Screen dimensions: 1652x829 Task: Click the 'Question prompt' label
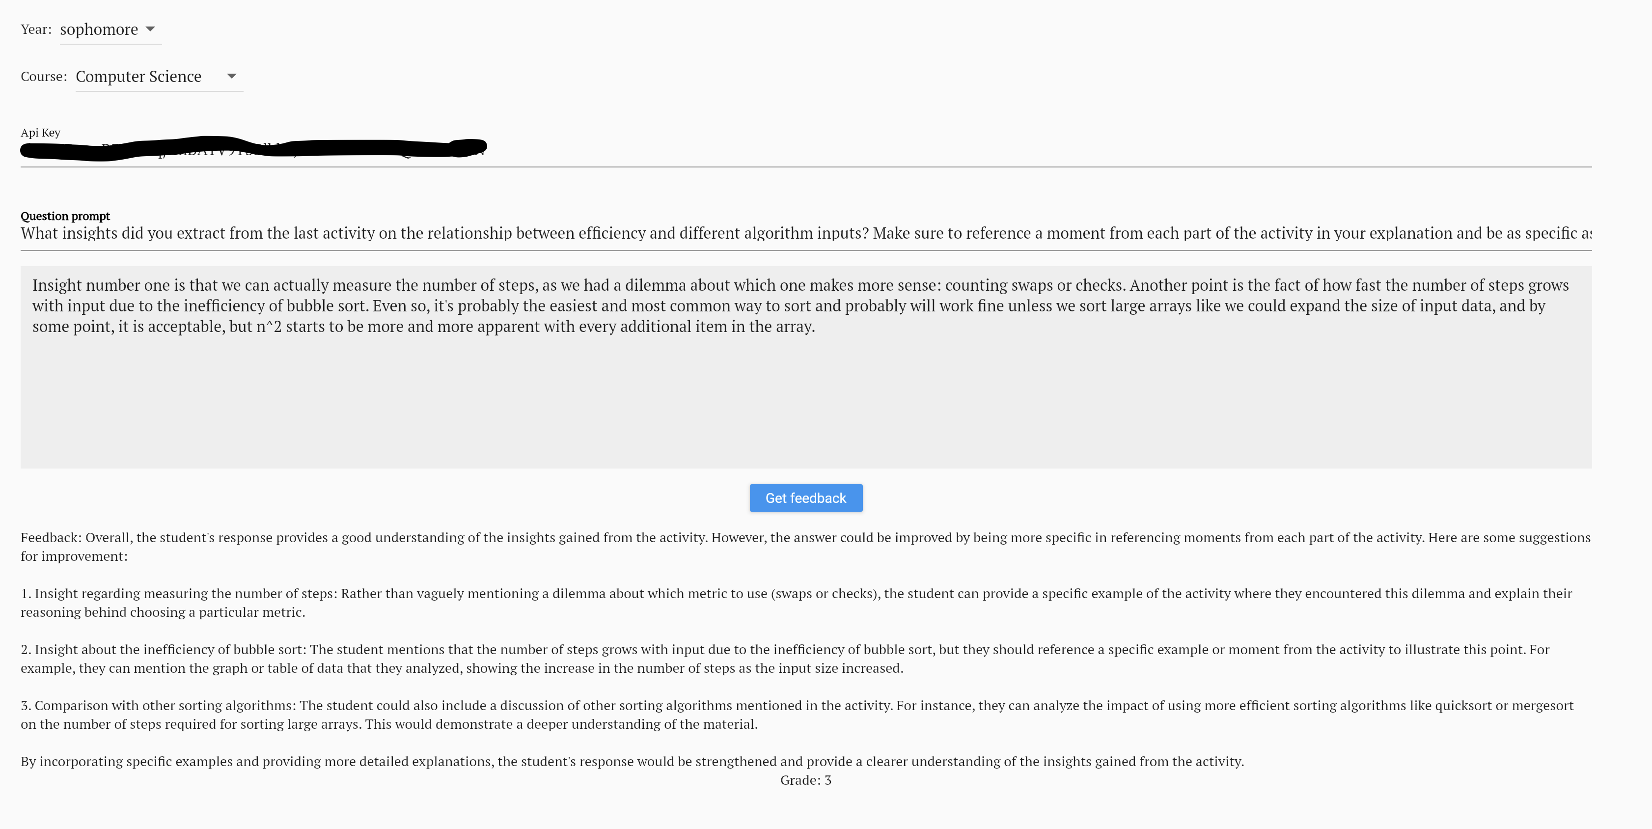[65, 216]
